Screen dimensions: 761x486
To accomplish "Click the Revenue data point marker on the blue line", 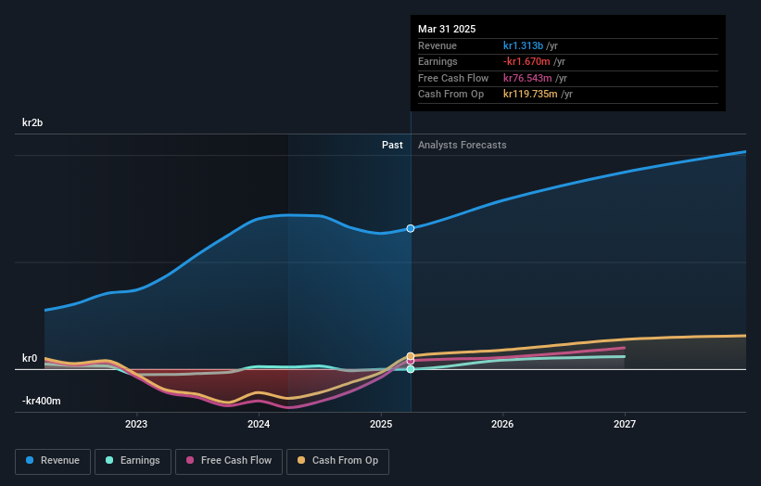I will click(x=411, y=228).
